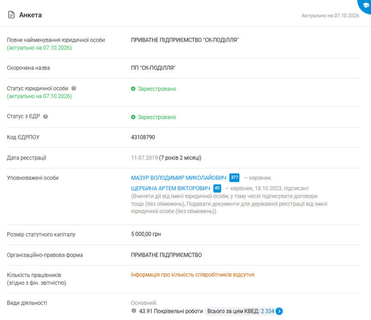This screenshot has width=371, height=320.
Task: Click the Дата реєстрації label
Action: coord(26,158)
